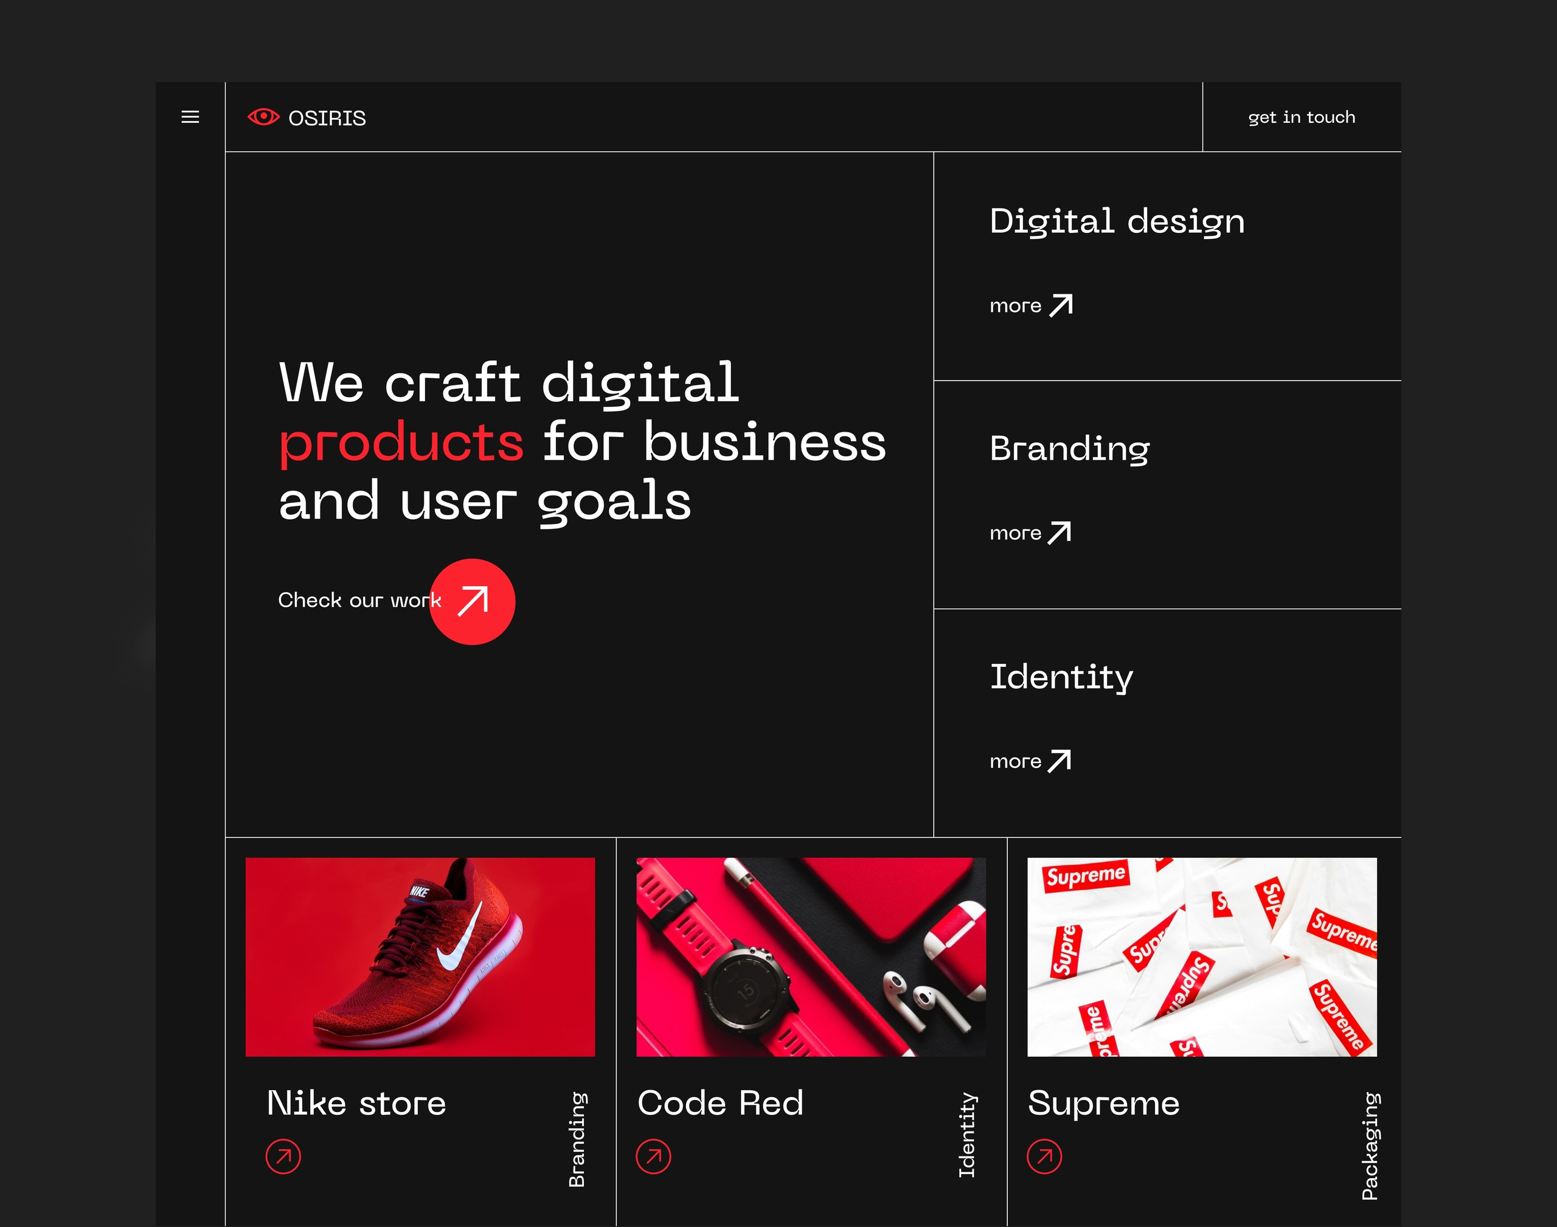The height and width of the screenshot is (1227, 1557).
Task: Click the get in touch link
Action: click(x=1301, y=117)
